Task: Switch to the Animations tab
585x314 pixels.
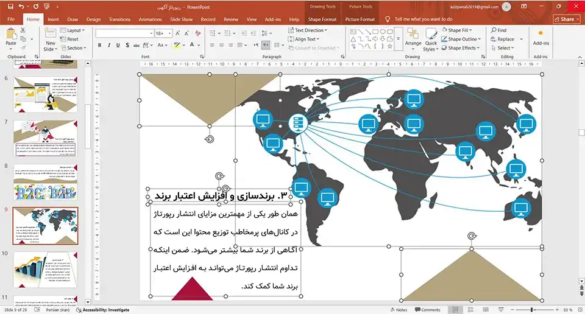Action: (x=150, y=19)
